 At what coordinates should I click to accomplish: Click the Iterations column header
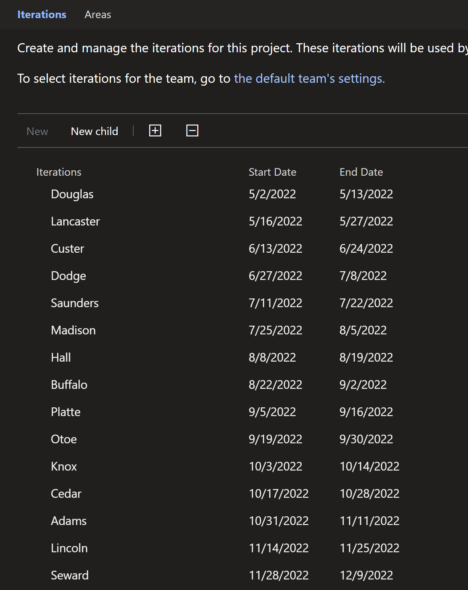click(59, 172)
